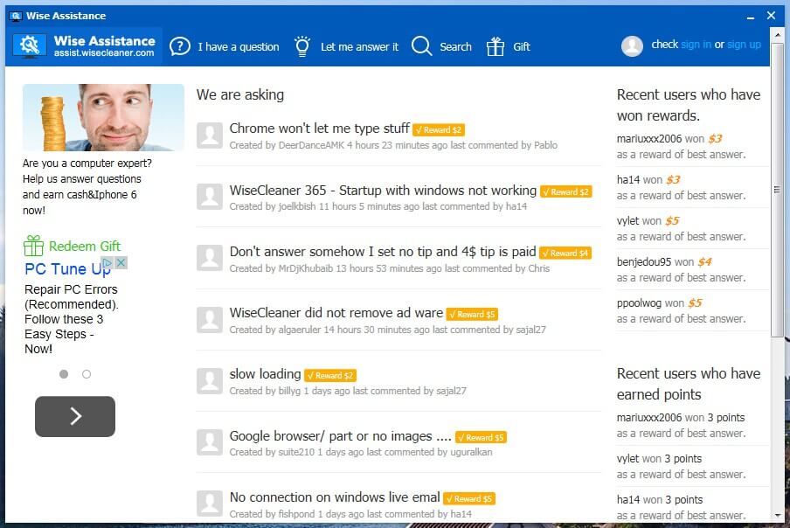Click the computer expert promo image
The image size is (790, 528).
coord(103,117)
